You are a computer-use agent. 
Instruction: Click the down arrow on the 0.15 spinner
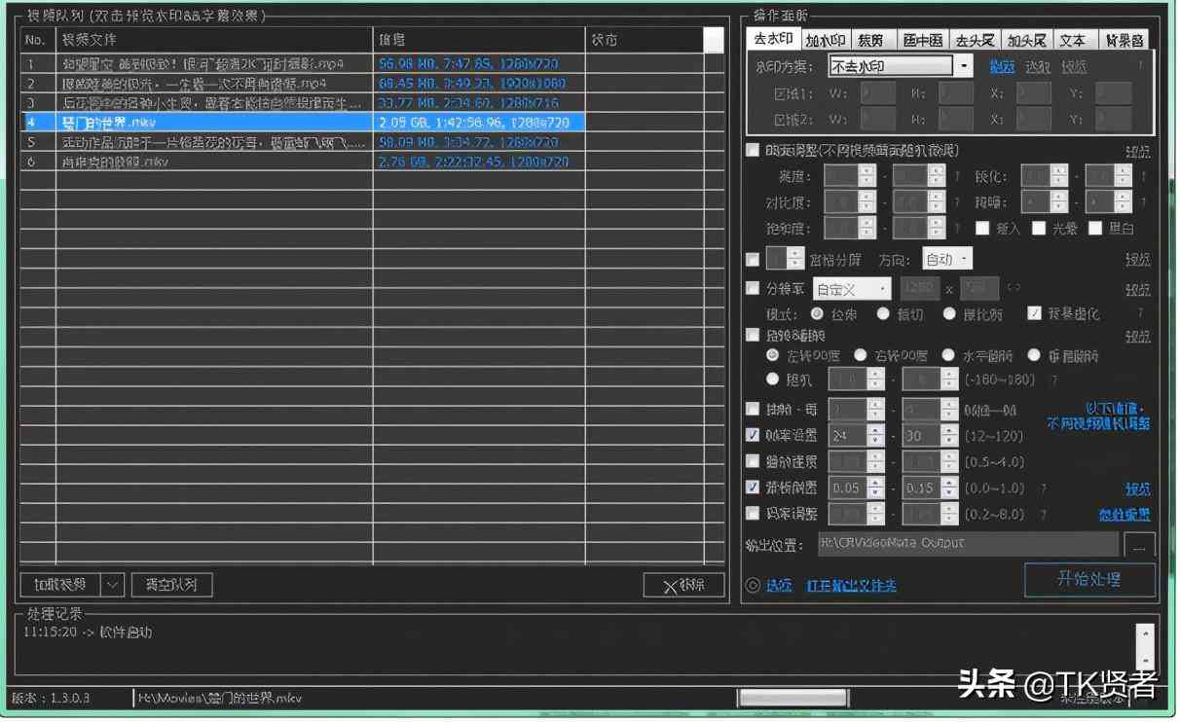[948, 493]
